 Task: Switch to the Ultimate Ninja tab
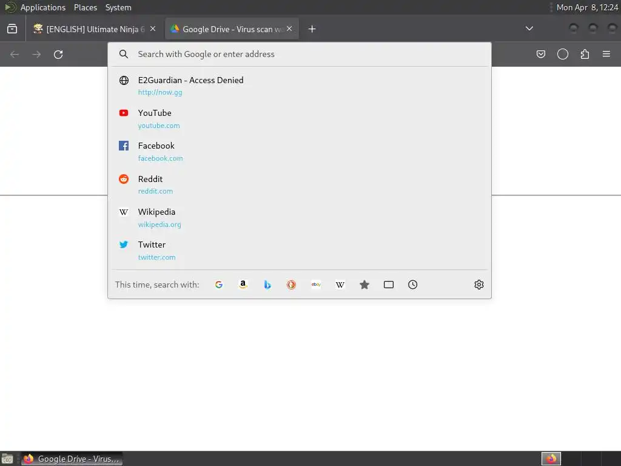click(95, 29)
